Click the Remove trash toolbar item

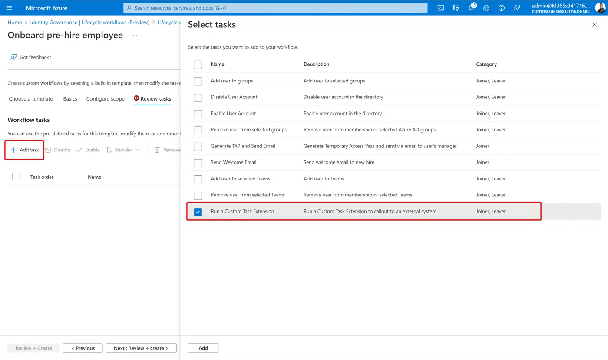[x=167, y=150]
